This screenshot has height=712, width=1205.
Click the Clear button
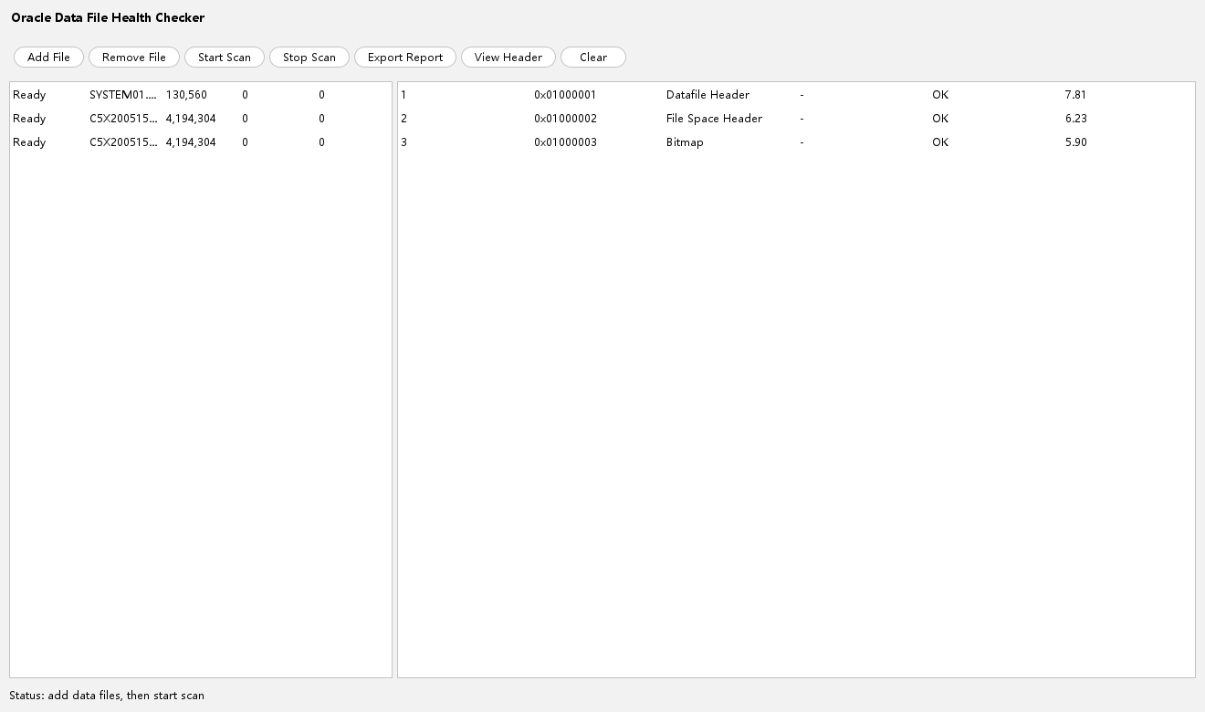(593, 58)
